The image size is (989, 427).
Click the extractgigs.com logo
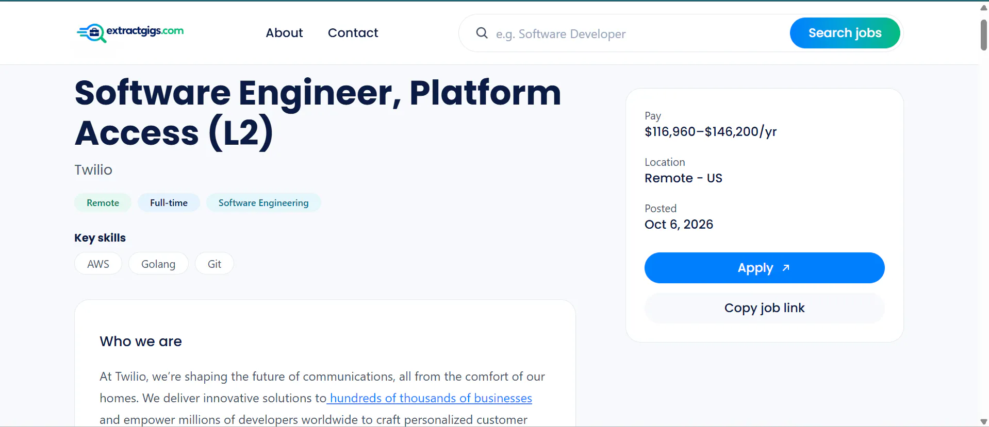[x=130, y=33]
